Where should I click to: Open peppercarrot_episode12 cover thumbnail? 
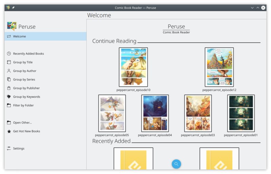[219, 67]
